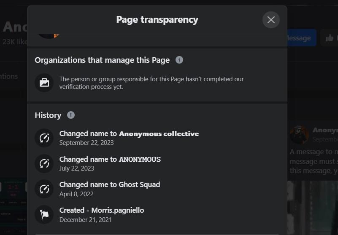Screen dimensions: 338x235
Task: Click the Message button in the background
Action: 302,38
